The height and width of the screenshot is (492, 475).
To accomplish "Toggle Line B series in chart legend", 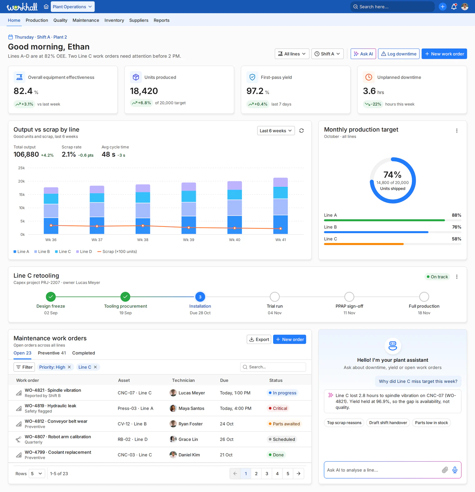I will coord(42,251).
